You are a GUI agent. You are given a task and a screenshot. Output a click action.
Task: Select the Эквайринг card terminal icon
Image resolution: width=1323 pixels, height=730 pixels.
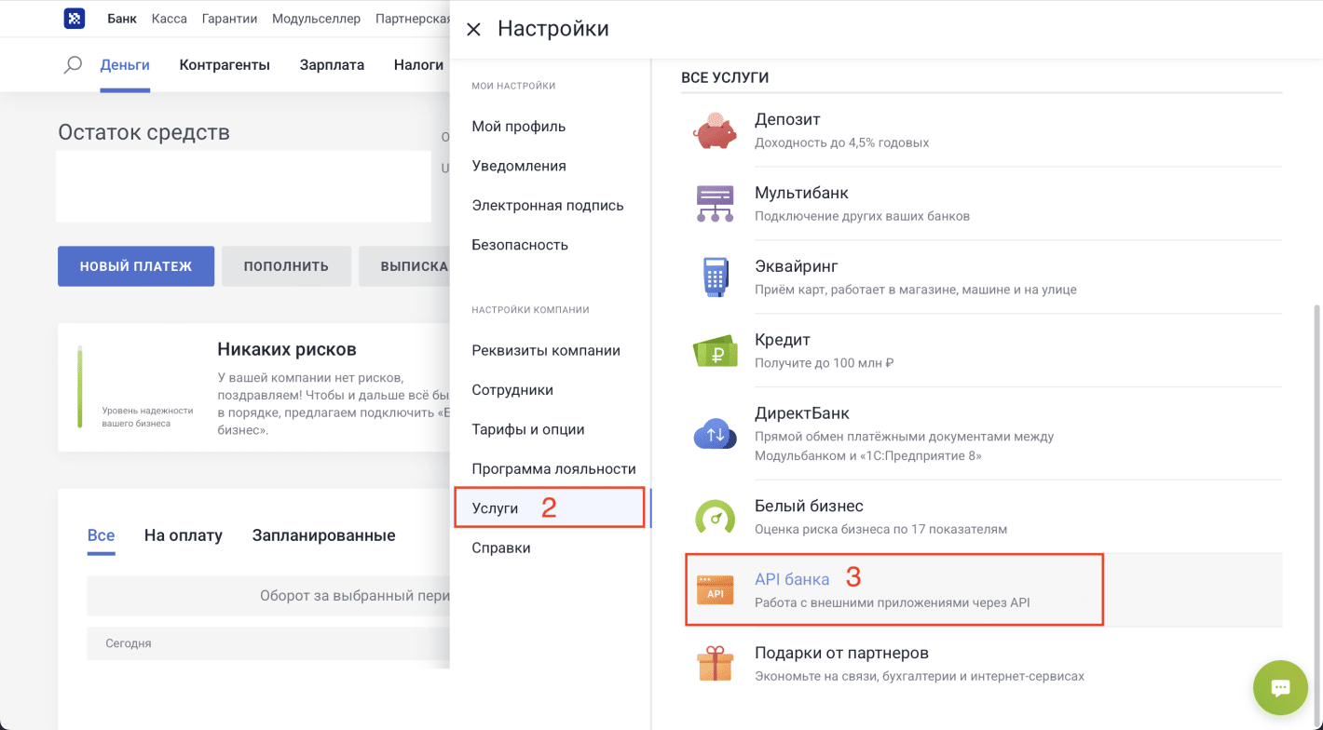click(715, 277)
